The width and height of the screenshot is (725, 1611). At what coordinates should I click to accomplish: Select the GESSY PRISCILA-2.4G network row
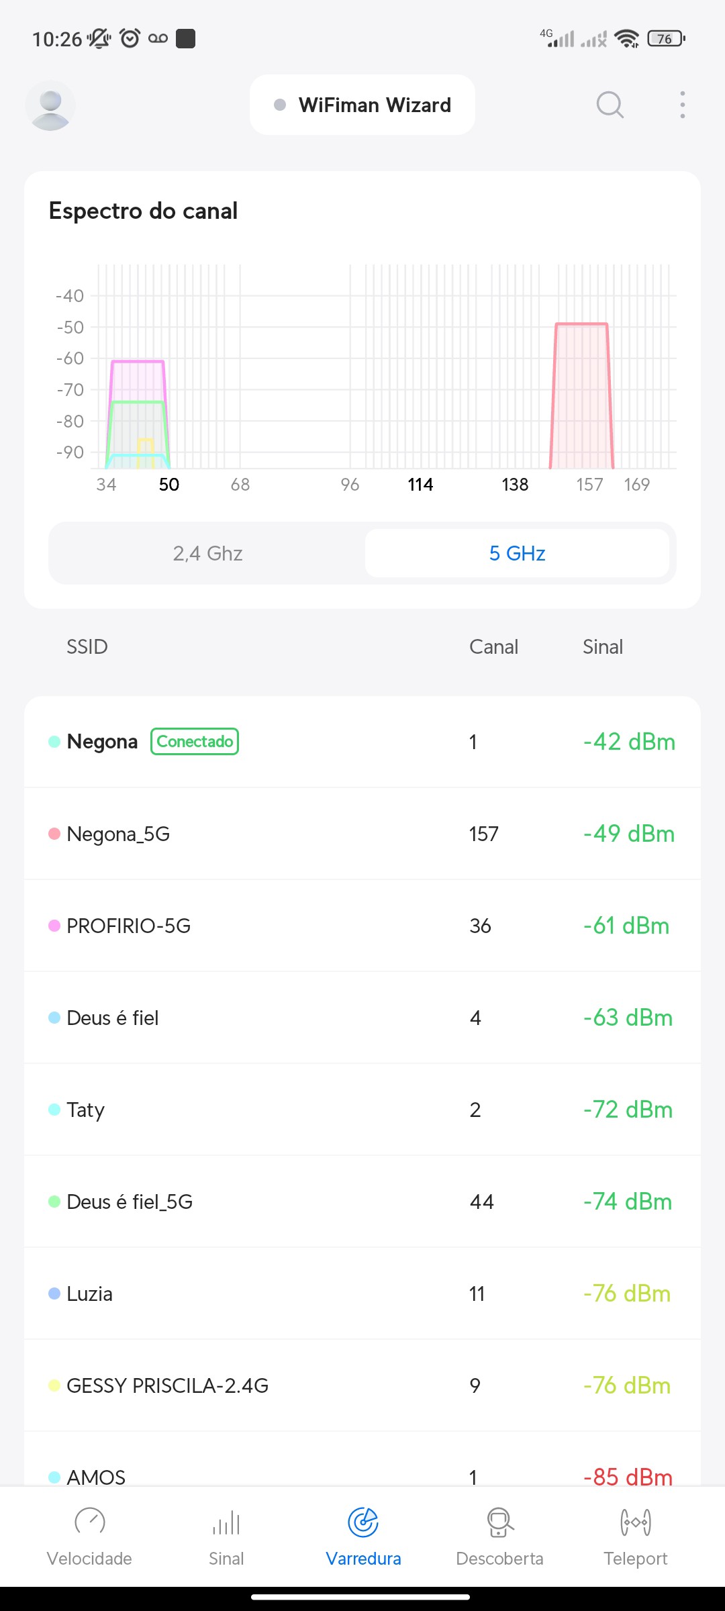tap(362, 1385)
